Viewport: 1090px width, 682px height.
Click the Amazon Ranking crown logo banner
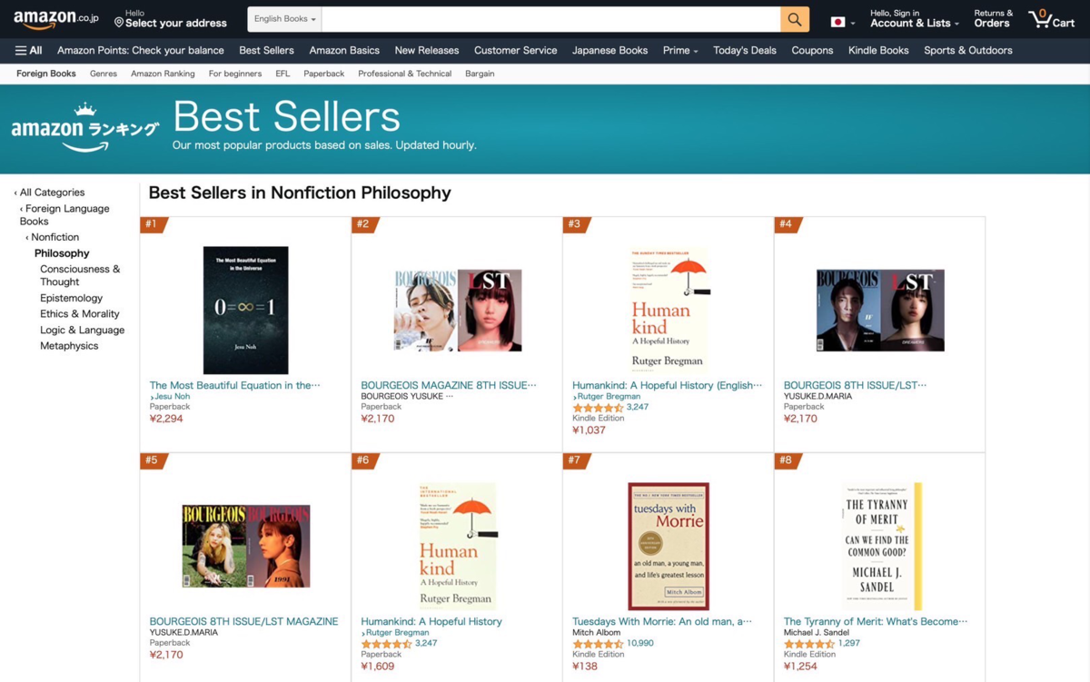[x=85, y=127]
